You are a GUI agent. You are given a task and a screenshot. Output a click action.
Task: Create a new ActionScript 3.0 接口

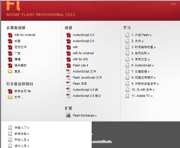87,96
